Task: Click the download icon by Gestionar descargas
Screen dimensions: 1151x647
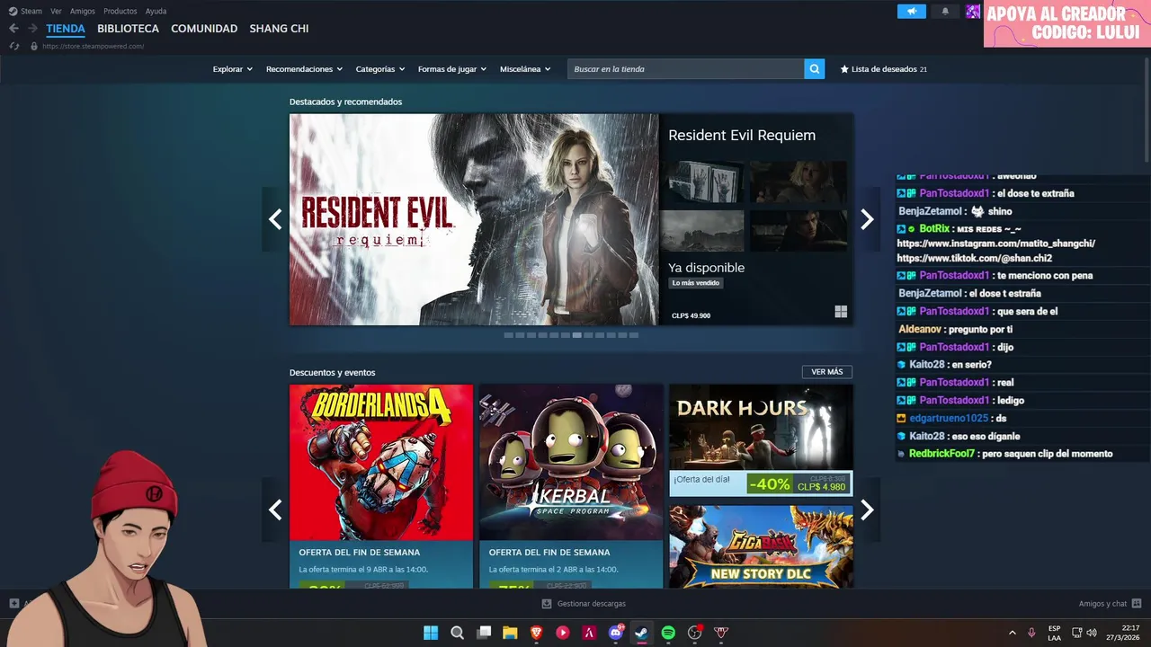Action: (x=547, y=604)
